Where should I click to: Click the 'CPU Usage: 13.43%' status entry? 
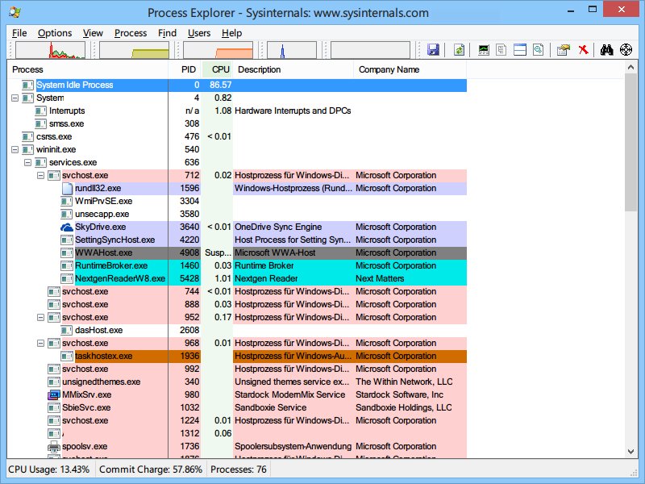coord(49,469)
